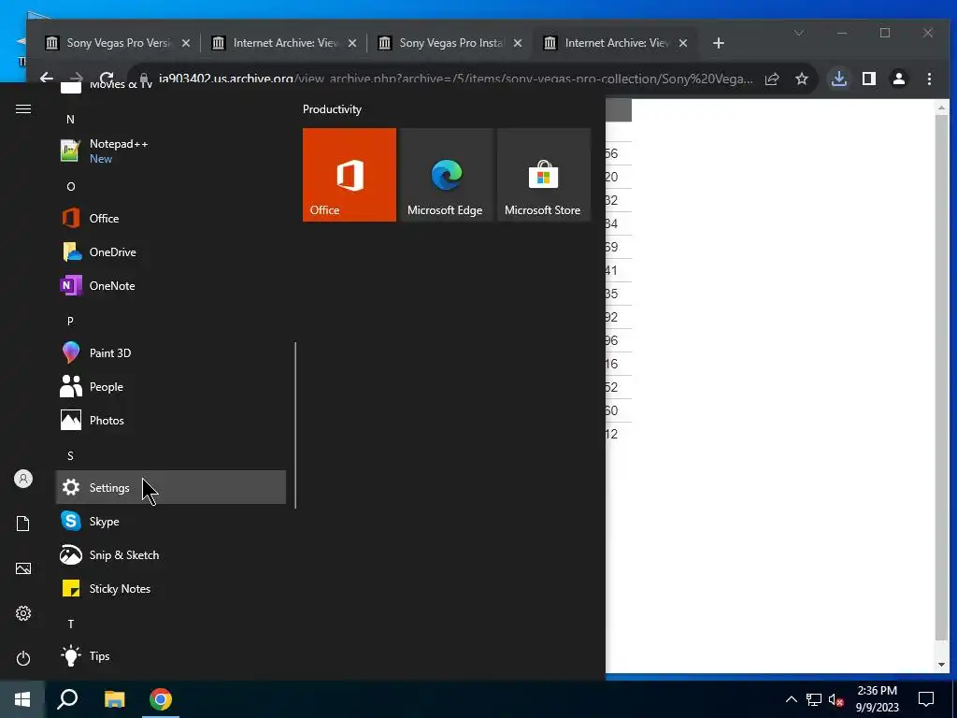957x718 pixels.
Task: Open the notification center icon
Action: [926, 699]
